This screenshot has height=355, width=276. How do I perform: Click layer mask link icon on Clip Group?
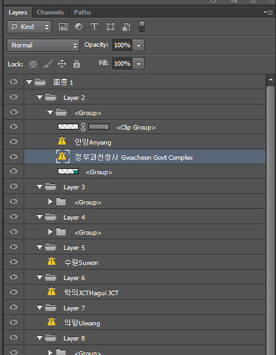point(83,127)
